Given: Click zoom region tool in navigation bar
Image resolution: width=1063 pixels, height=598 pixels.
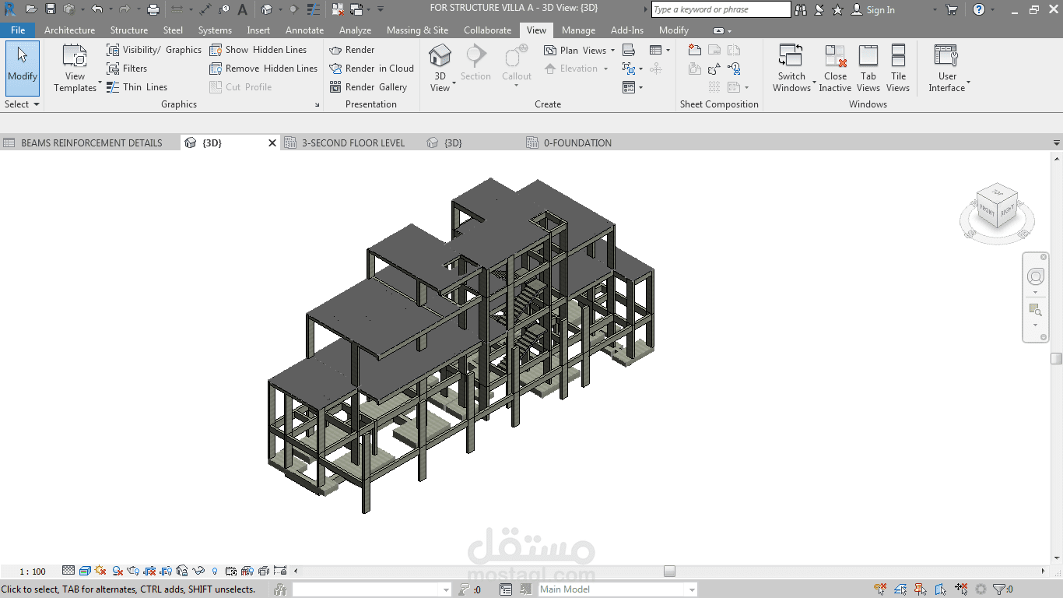Looking at the screenshot, I should tap(1036, 310).
